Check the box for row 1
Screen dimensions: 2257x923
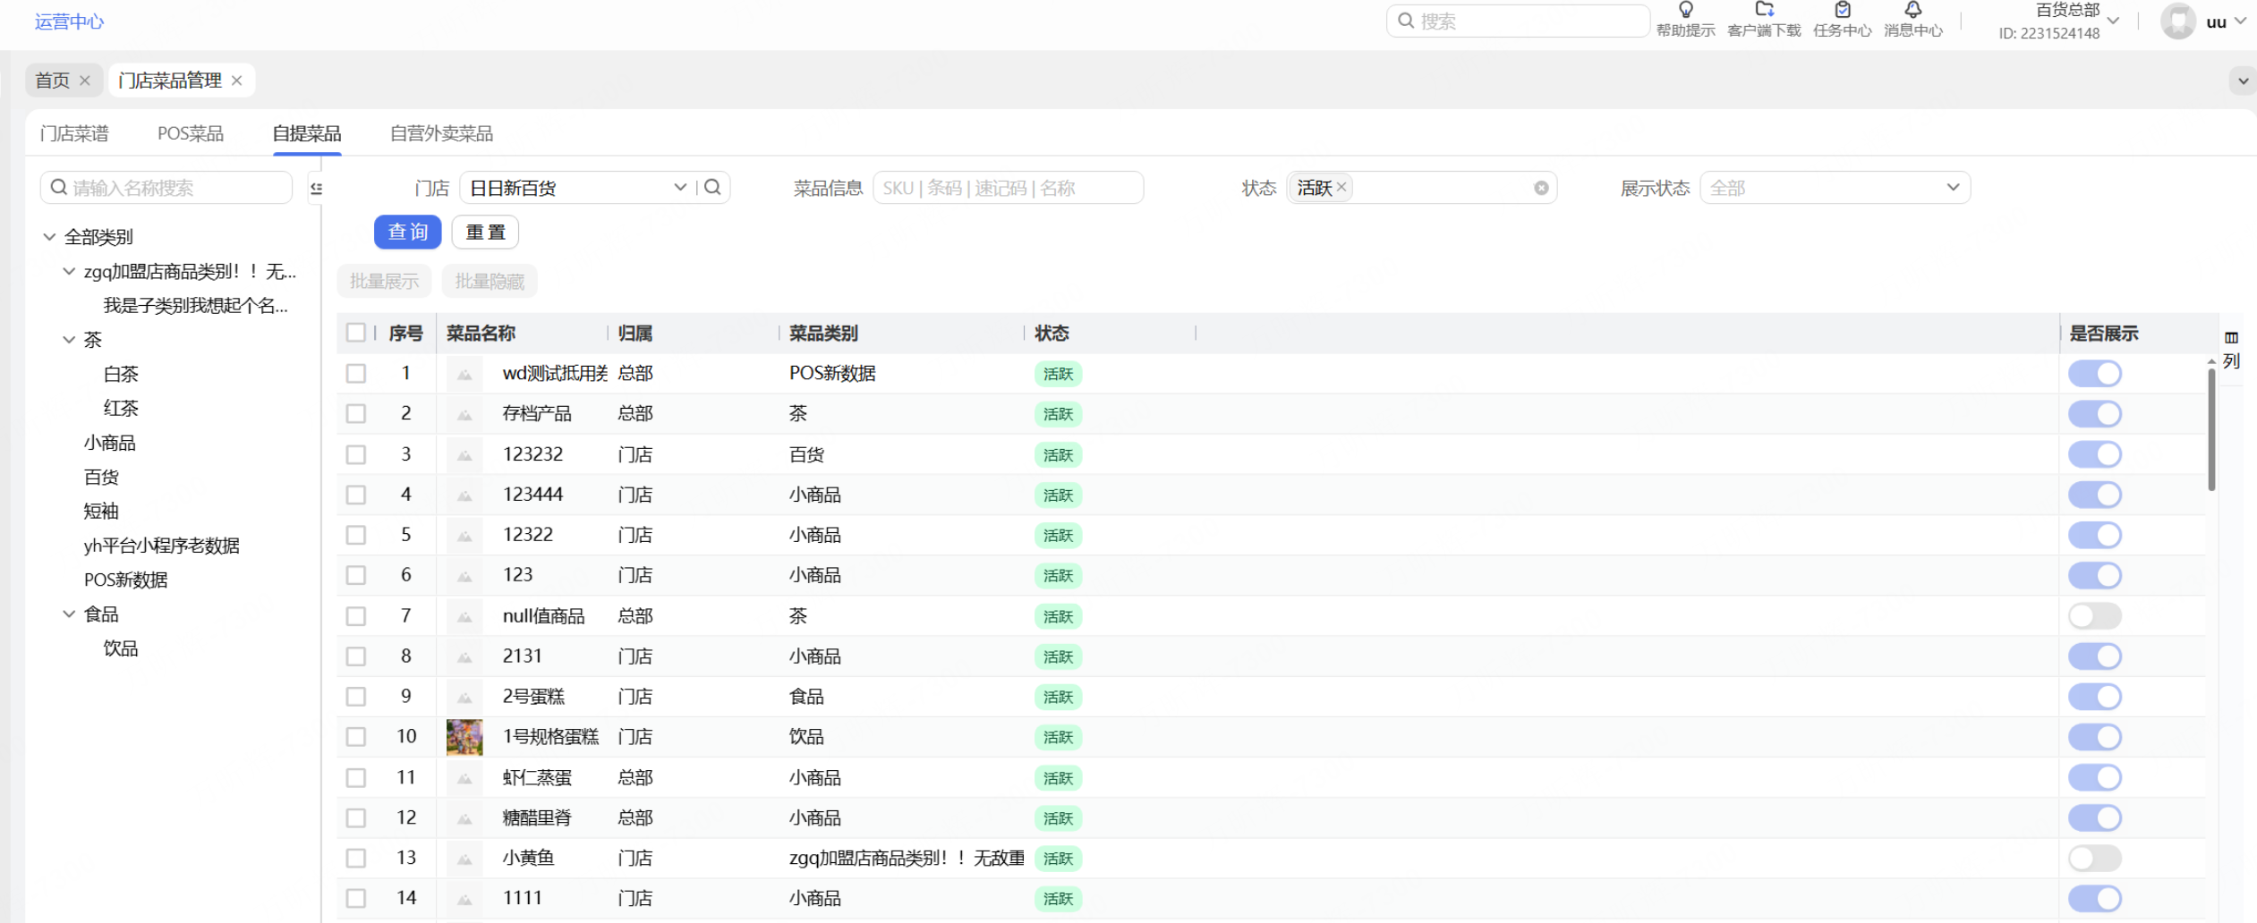coord(356,373)
